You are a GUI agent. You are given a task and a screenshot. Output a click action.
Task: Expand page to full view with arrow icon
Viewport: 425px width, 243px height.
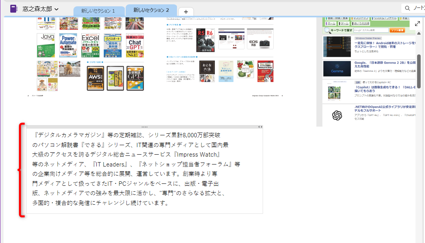point(417,24)
